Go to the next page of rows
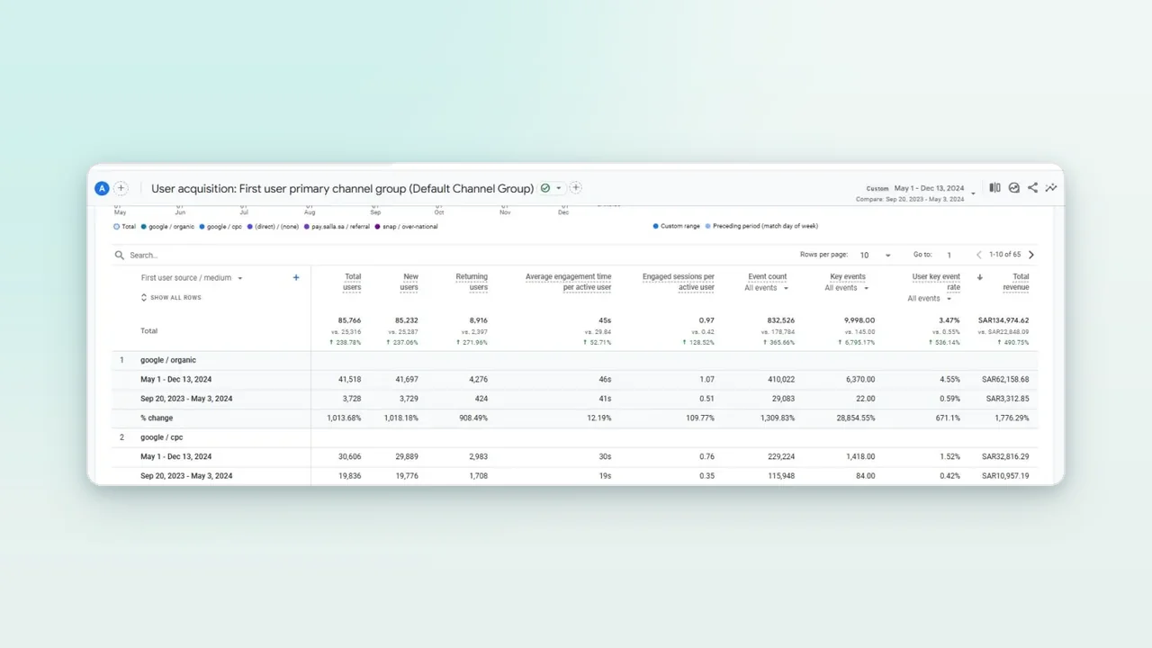1152x648 pixels. click(x=1031, y=255)
